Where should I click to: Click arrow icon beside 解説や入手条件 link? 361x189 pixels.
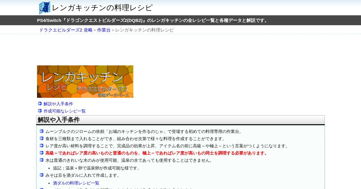tap(40, 103)
